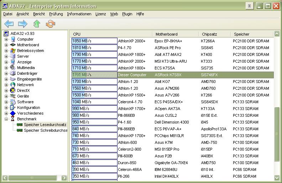Click the Software icon in tree
282x183 pixels.
(x=13, y=102)
